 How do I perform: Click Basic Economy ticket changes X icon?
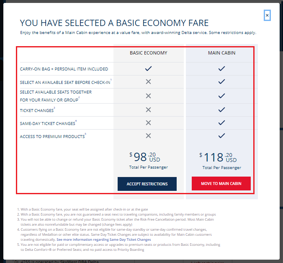pyautogui.click(x=148, y=110)
